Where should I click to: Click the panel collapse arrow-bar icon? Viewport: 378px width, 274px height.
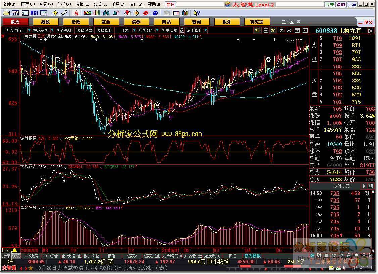pyautogui.click(x=305, y=30)
